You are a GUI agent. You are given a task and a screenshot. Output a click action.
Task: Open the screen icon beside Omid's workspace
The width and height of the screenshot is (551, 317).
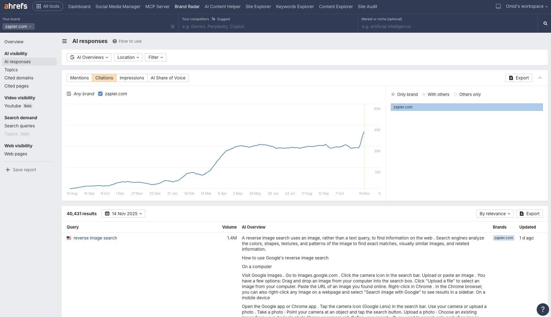click(498, 6)
